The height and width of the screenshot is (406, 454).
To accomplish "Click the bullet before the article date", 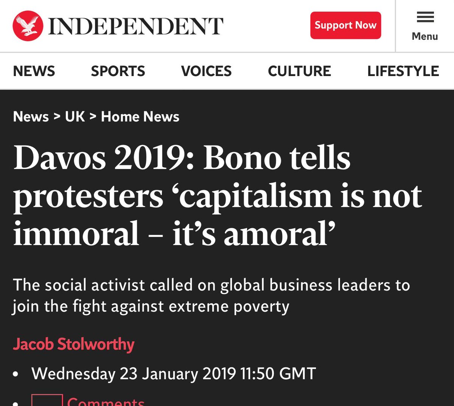I will [16, 374].
